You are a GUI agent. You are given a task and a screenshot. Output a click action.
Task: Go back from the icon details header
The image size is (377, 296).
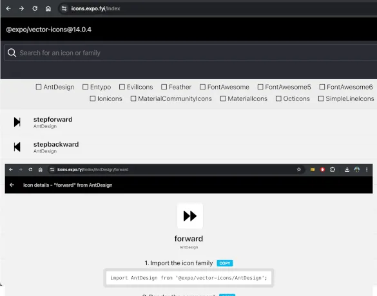coord(12,185)
